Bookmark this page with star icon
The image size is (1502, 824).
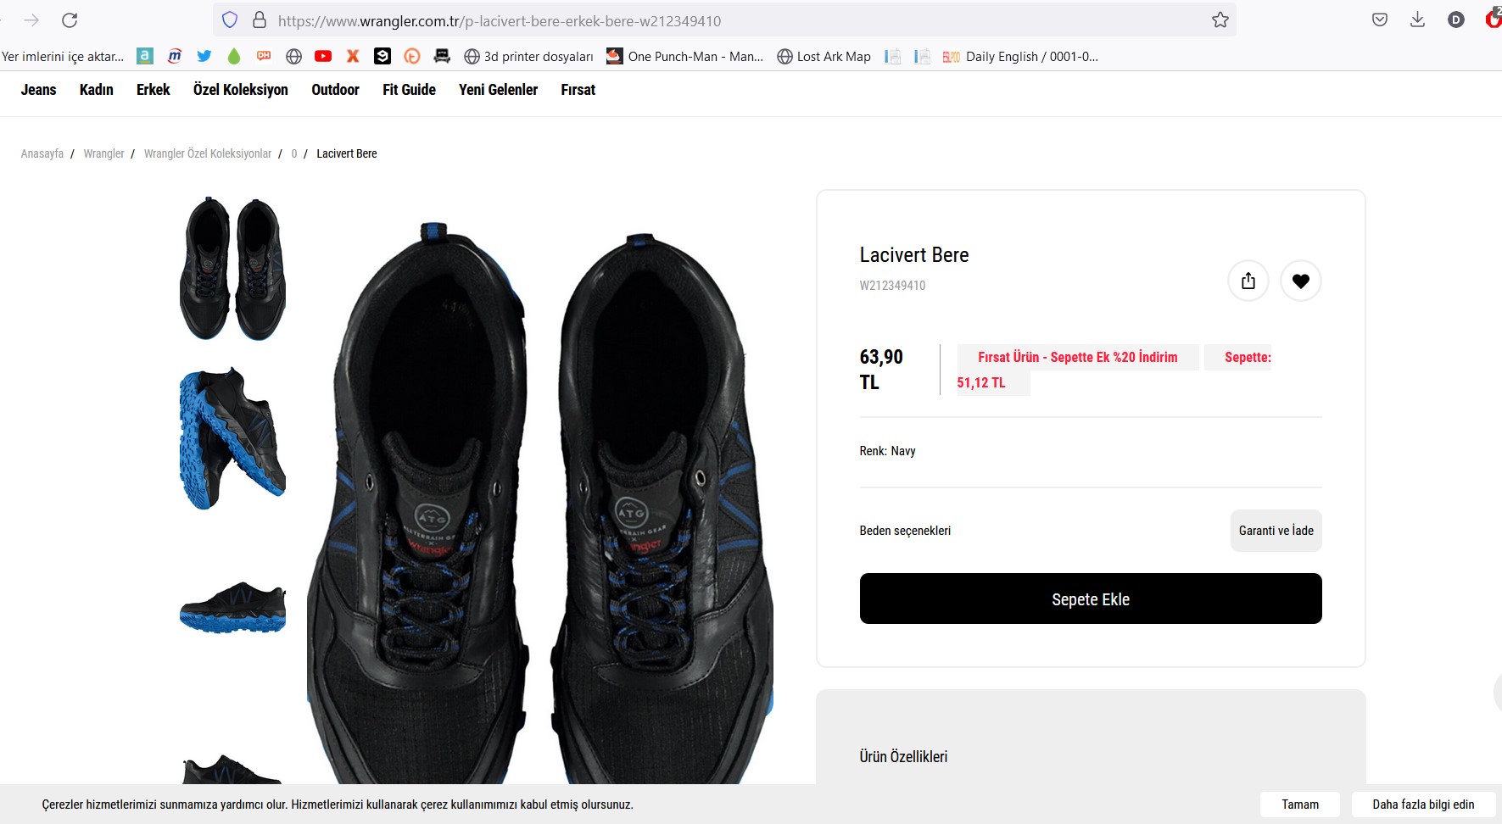[x=1220, y=20]
